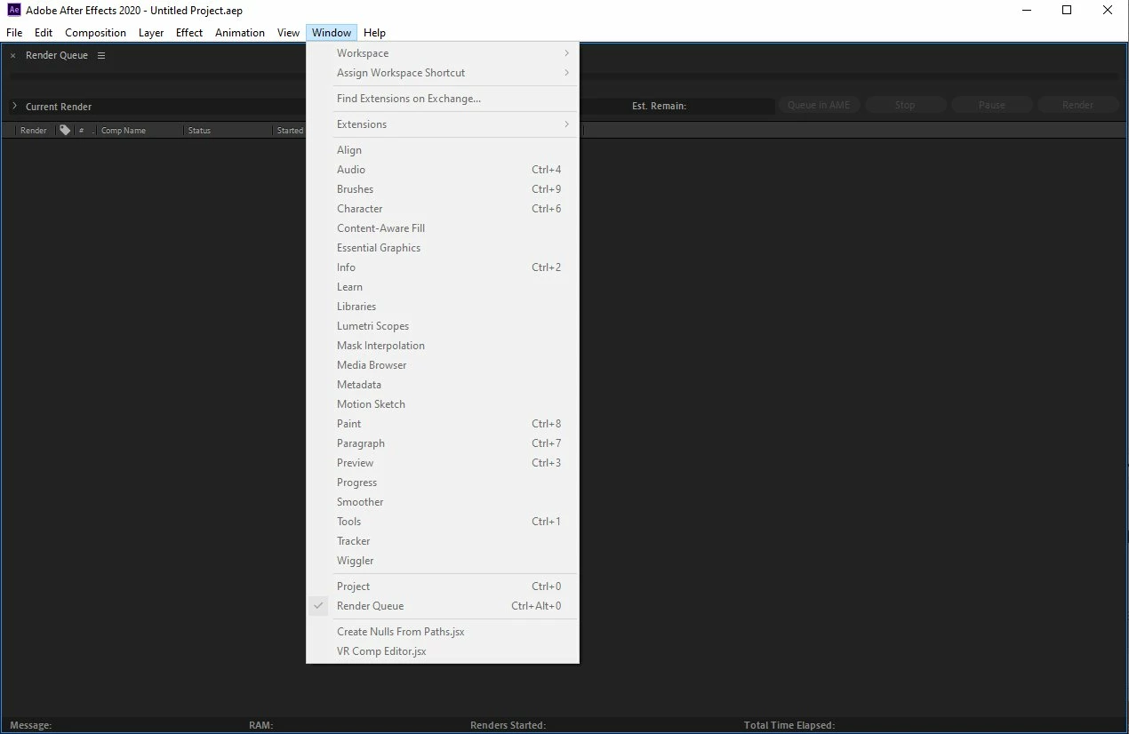The height and width of the screenshot is (734, 1129).
Task: Open the View menu
Action: (288, 33)
